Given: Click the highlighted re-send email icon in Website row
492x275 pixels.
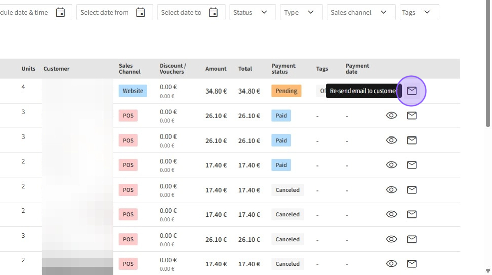Looking at the screenshot, I should pos(412,91).
